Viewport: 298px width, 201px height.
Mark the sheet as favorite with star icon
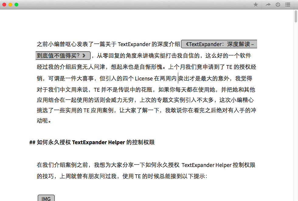[x=256, y=5]
